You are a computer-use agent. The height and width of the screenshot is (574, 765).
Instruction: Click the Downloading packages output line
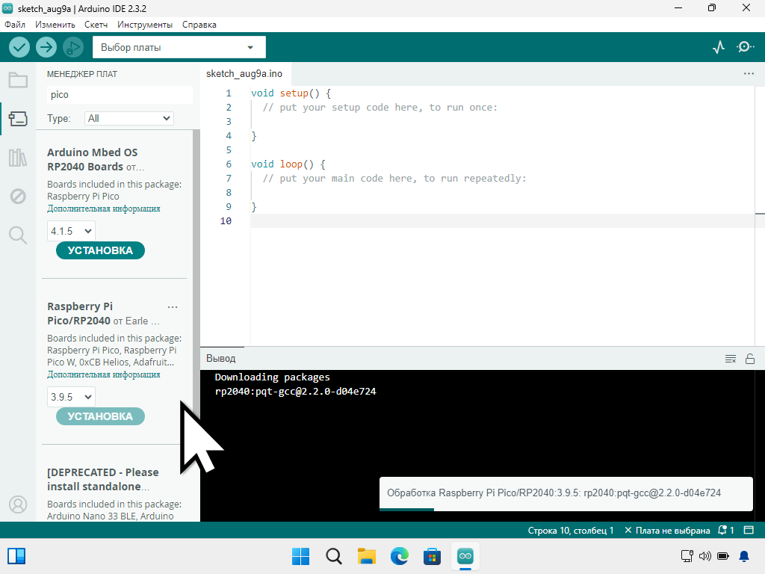pyautogui.click(x=272, y=377)
